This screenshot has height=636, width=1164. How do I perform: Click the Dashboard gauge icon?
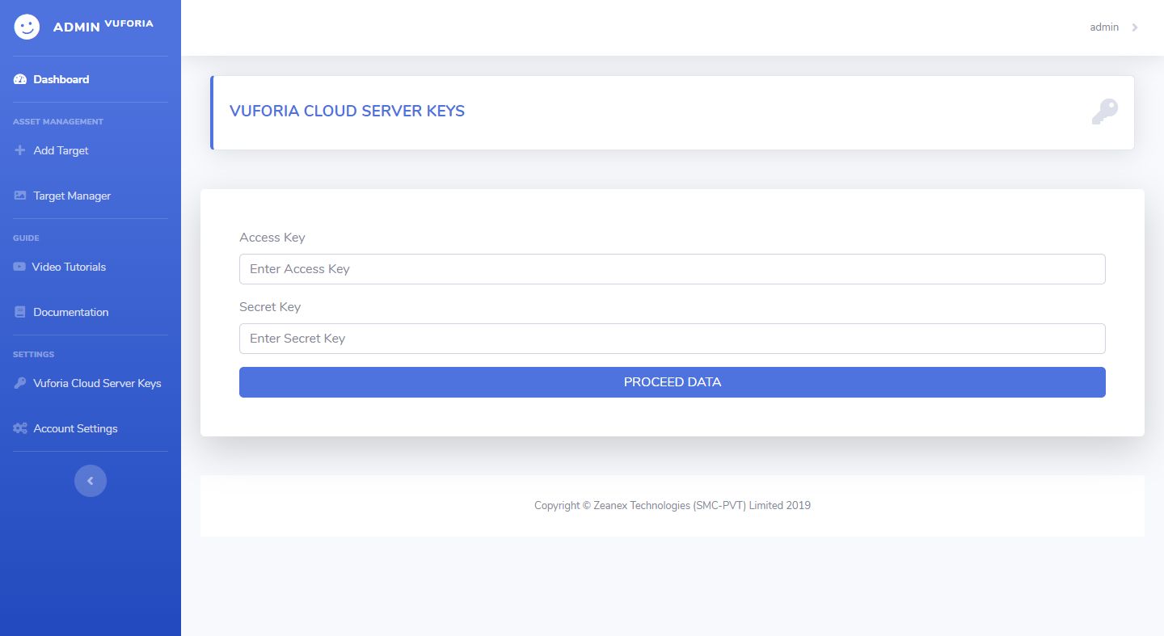click(20, 79)
